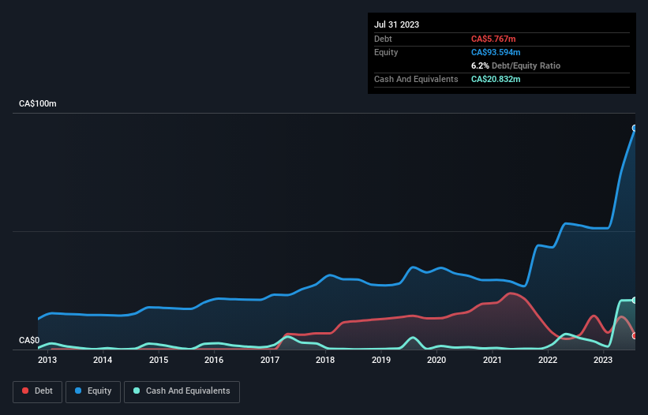Select the 2016 x-axis label
The height and width of the screenshot is (415, 648).
point(214,360)
